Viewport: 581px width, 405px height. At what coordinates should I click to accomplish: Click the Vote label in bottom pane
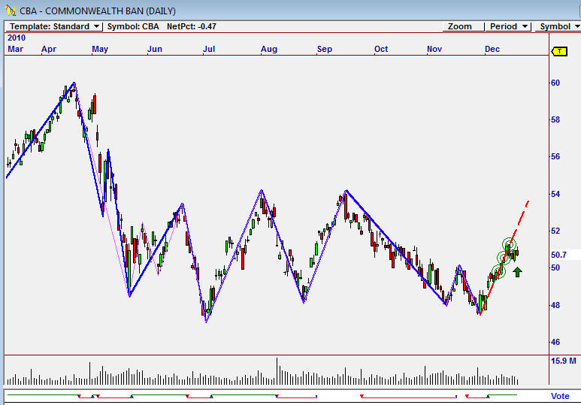[560, 396]
